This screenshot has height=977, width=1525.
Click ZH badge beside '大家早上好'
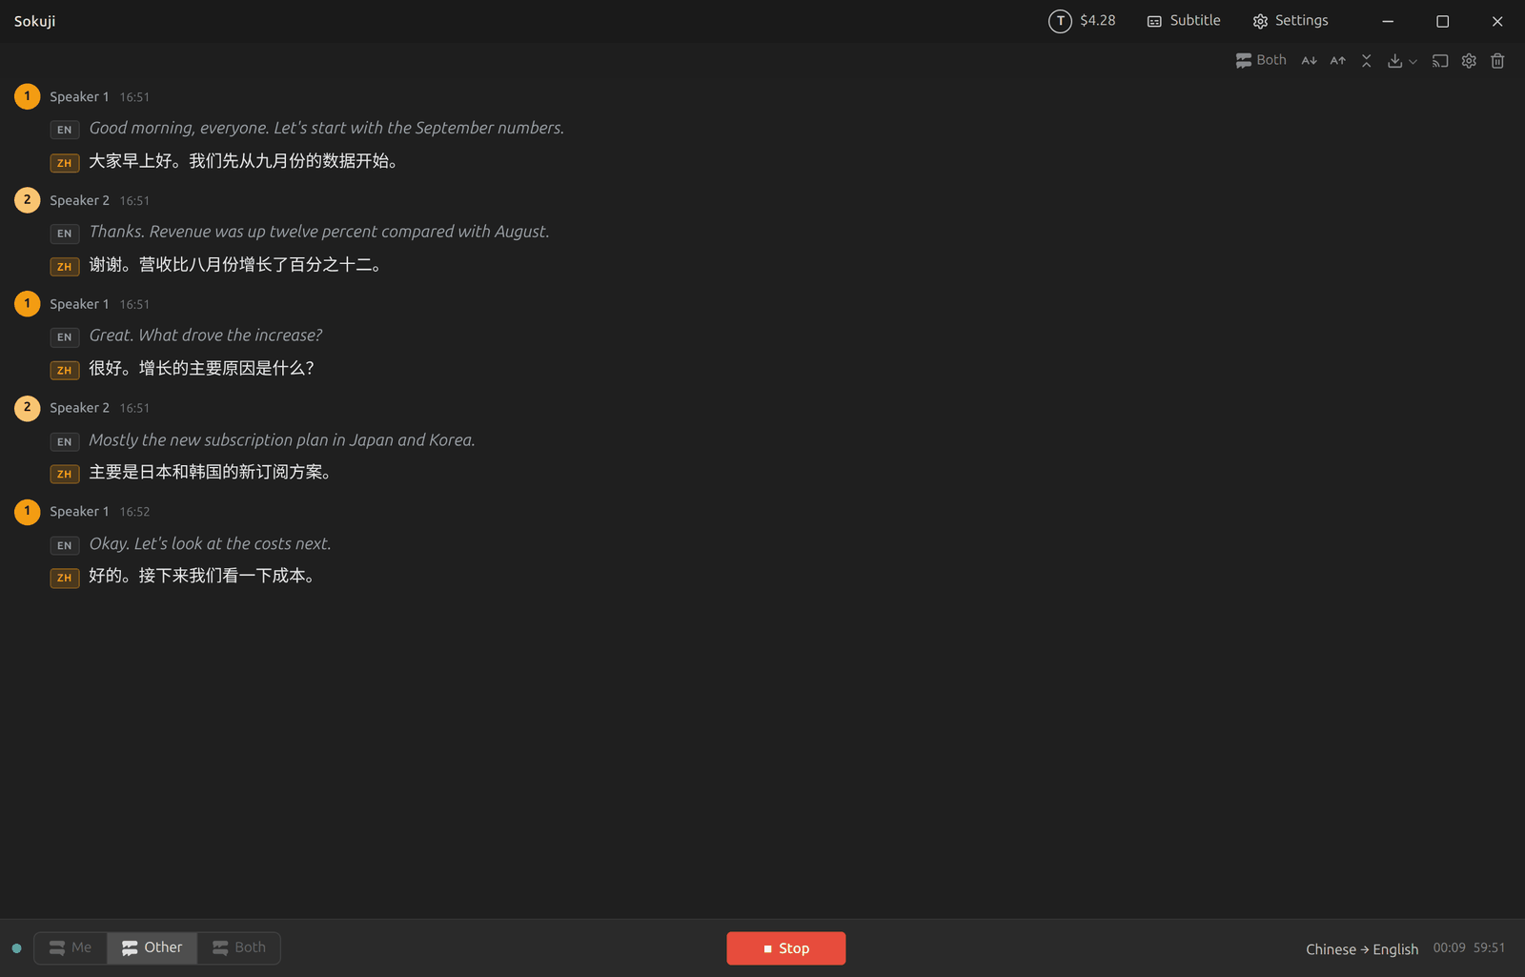(x=64, y=163)
